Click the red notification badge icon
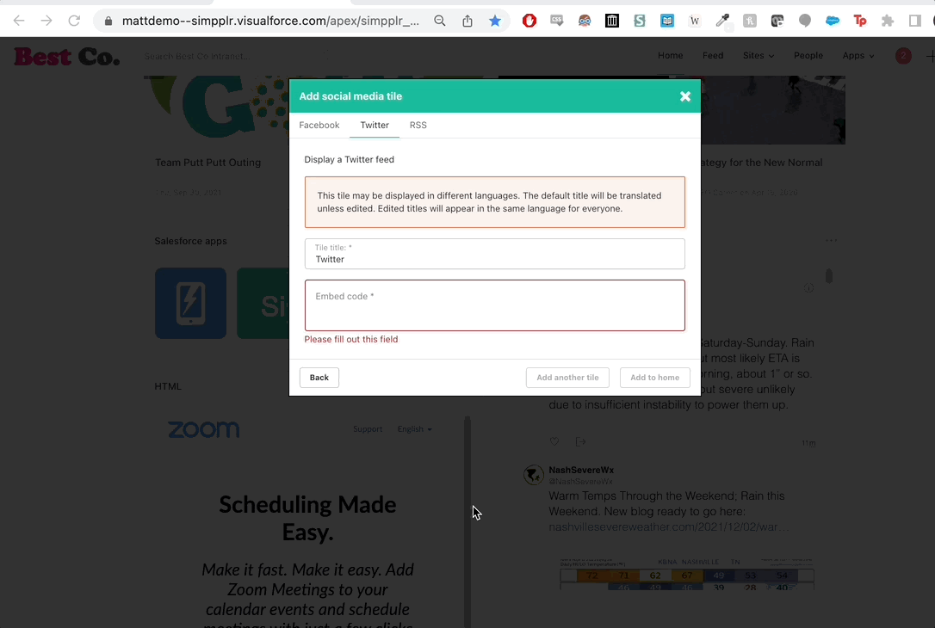 pos(902,56)
